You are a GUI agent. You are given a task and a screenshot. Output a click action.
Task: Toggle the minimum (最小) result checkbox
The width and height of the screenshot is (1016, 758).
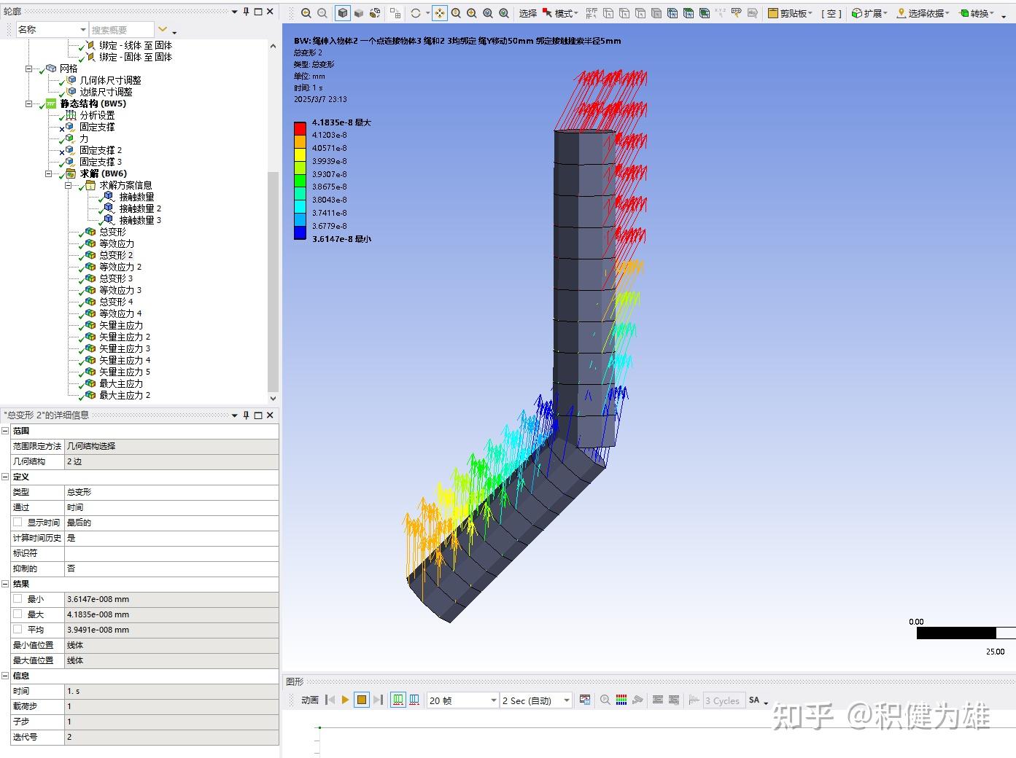tap(18, 598)
